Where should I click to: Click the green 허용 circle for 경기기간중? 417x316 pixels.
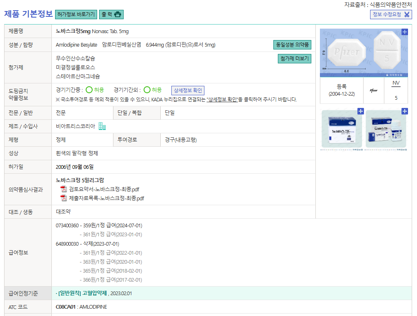click(x=89, y=90)
